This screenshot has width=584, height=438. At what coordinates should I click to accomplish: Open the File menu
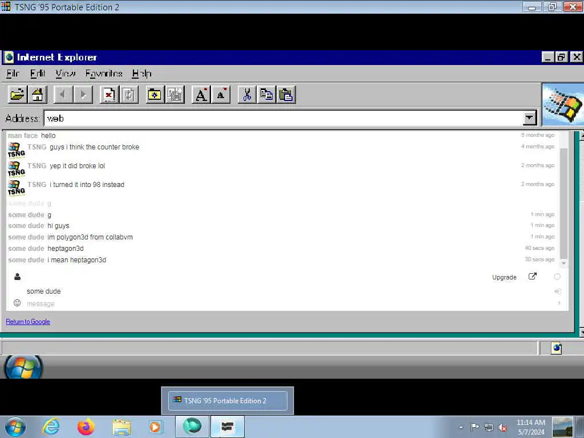(13, 74)
